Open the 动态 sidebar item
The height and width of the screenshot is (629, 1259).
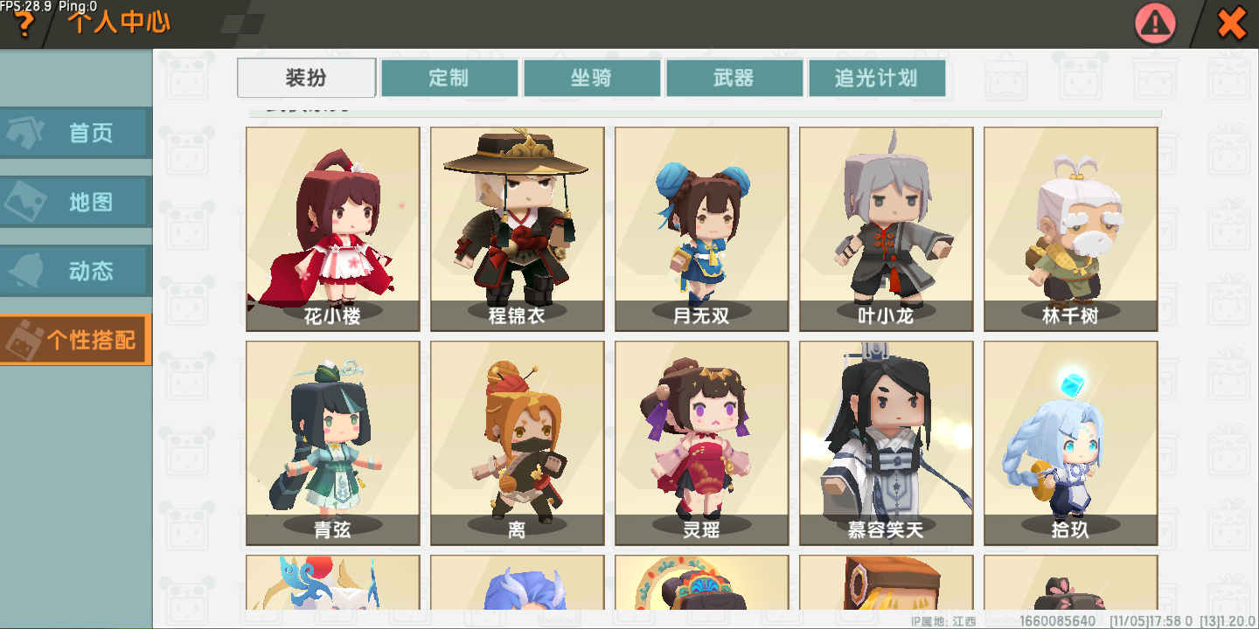pyautogui.click(x=75, y=271)
